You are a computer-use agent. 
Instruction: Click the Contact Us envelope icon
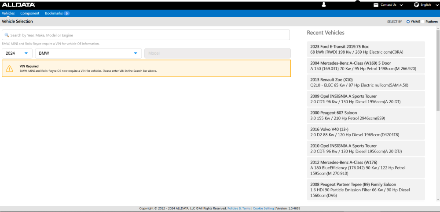[376, 5]
